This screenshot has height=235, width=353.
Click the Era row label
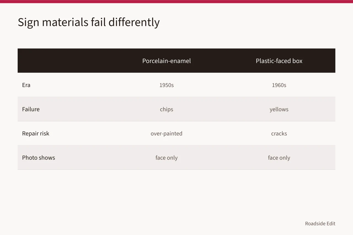pos(26,85)
